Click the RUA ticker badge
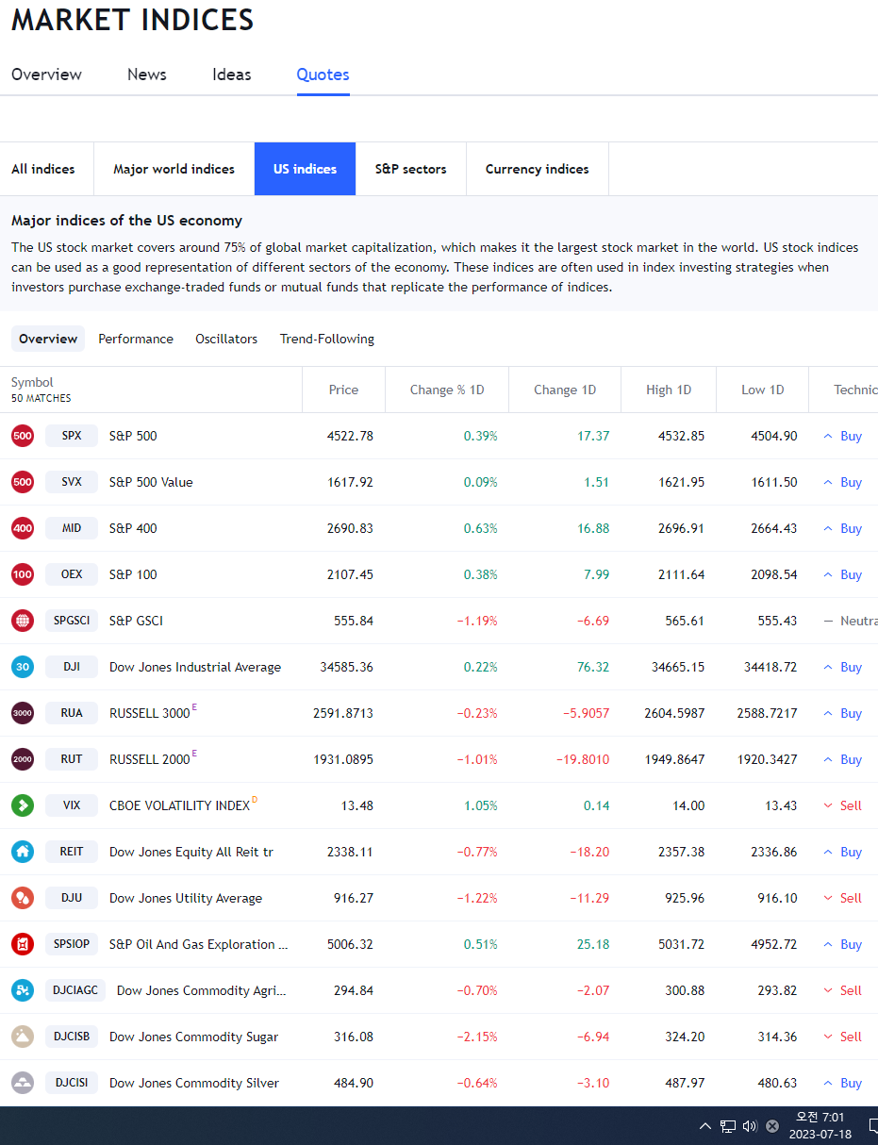The image size is (878, 1145). click(72, 713)
